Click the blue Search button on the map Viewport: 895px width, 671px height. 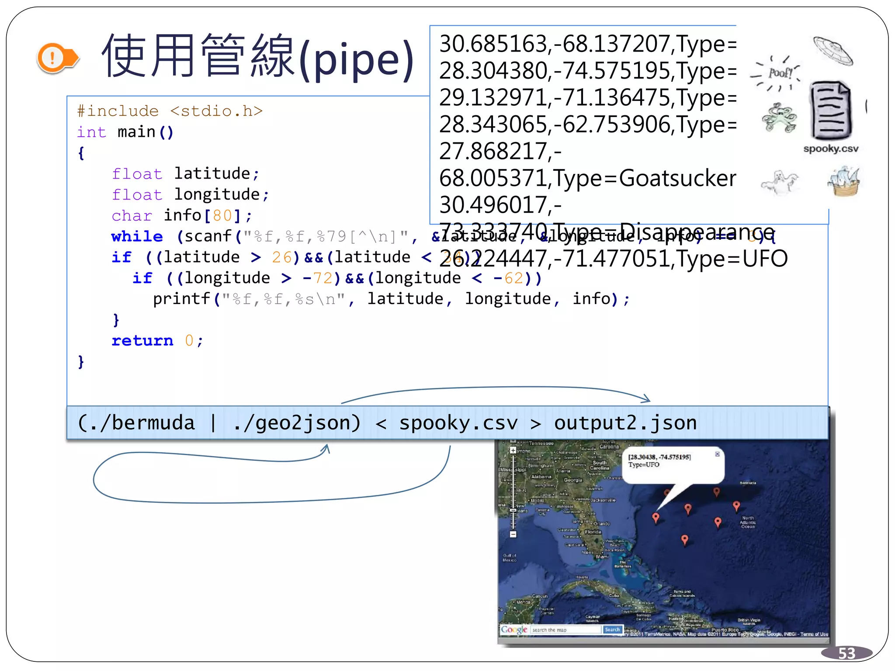612,629
